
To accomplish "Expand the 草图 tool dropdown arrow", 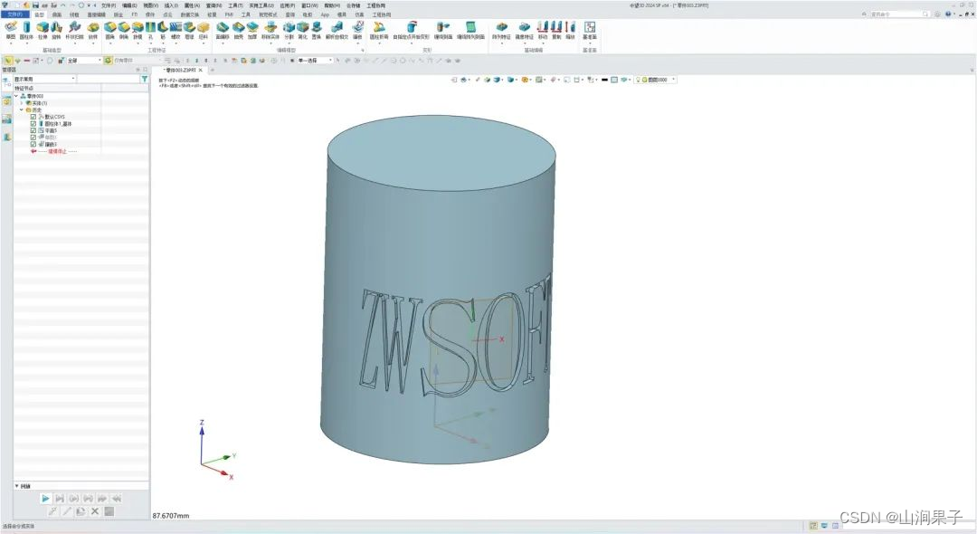I will point(11,43).
